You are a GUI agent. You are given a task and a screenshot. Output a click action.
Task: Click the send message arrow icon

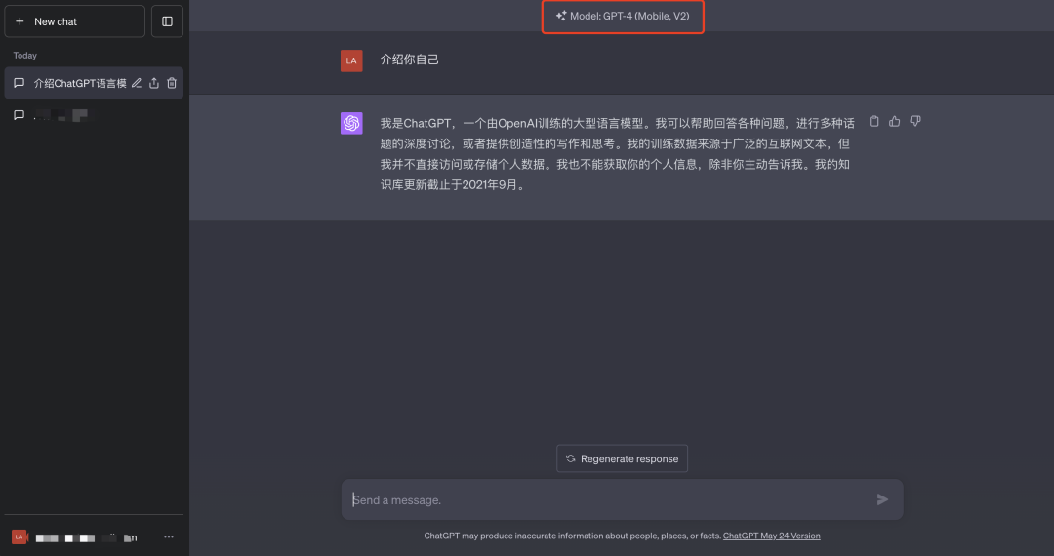tap(882, 499)
